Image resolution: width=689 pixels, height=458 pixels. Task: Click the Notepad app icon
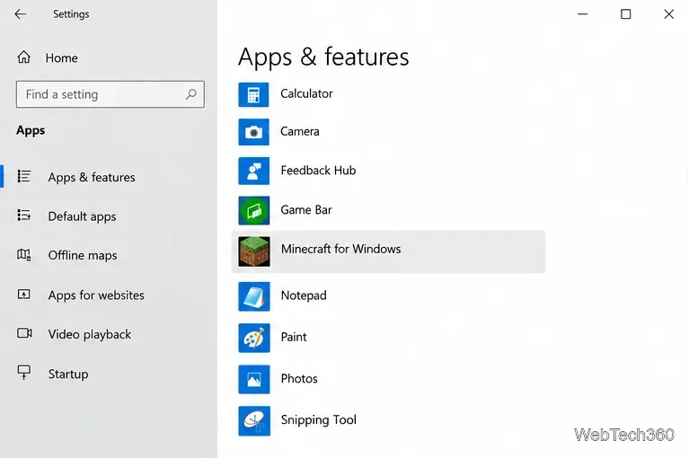[254, 296]
